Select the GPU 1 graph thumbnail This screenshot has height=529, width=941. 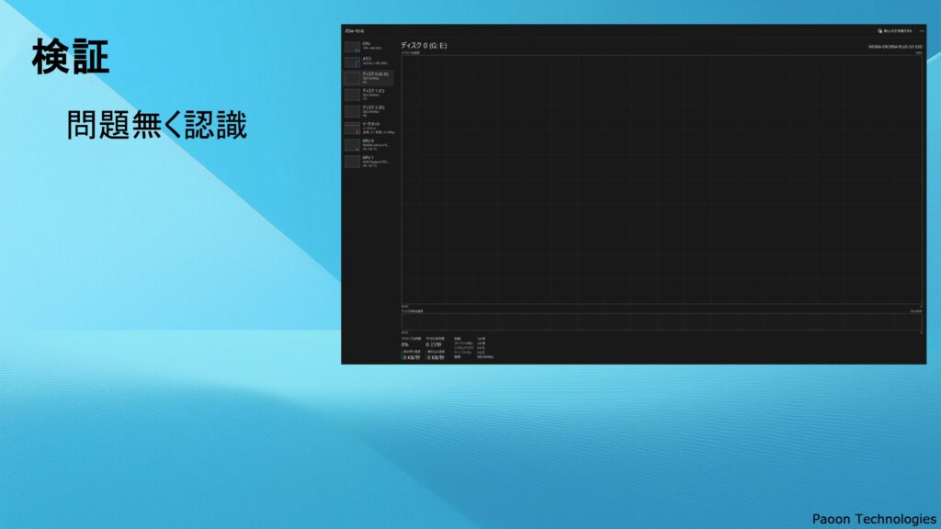pos(353,162)
